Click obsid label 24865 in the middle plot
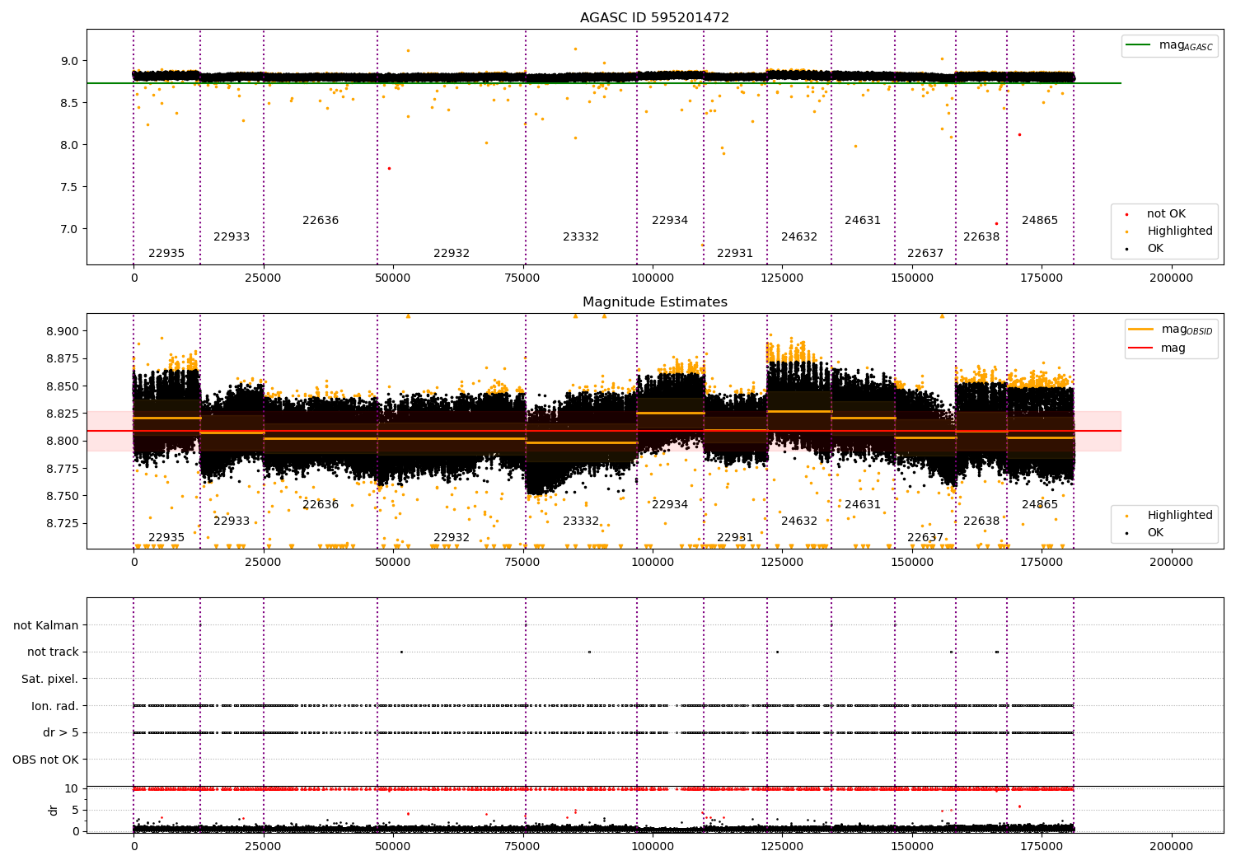 [1040, 505]
